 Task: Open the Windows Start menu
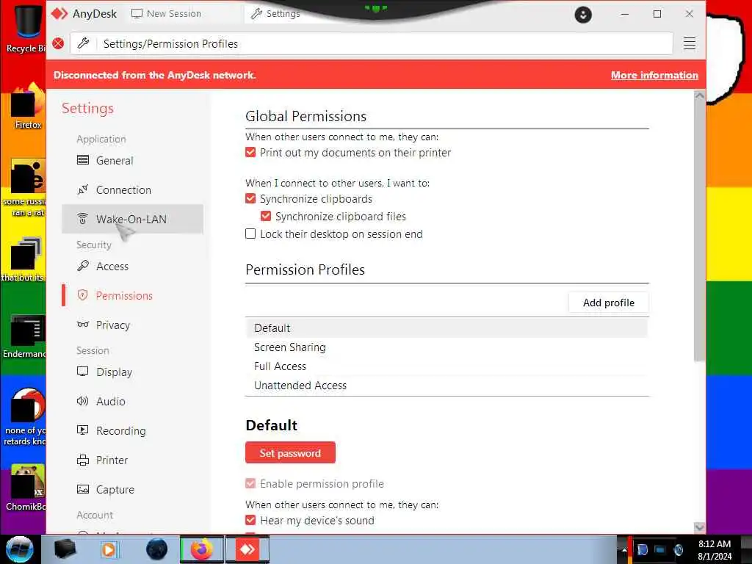click(x=20, y=549)
